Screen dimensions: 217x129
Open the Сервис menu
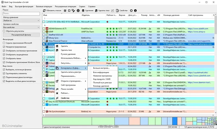click(82, 6)
